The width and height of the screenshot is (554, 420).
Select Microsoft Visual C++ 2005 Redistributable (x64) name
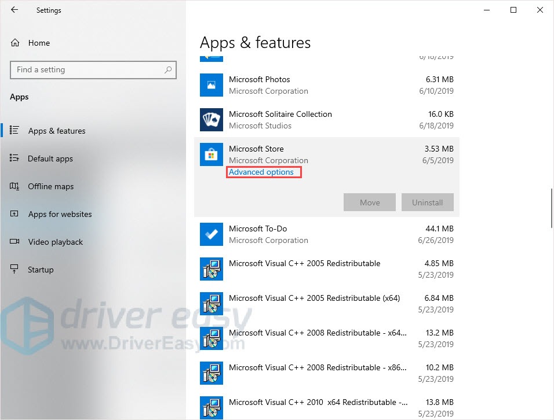pyautogui.click(x=315, y=298)
